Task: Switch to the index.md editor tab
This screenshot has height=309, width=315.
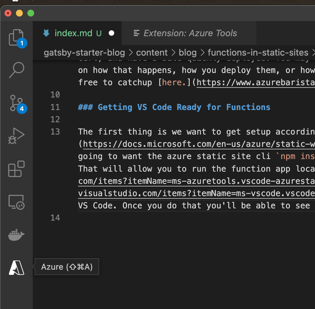Action: click(73, 33)
